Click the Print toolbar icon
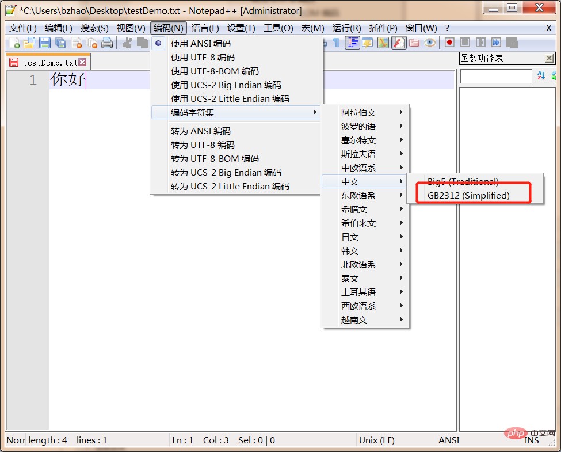The height and width of the screenshot is (452, 561). 107,43
